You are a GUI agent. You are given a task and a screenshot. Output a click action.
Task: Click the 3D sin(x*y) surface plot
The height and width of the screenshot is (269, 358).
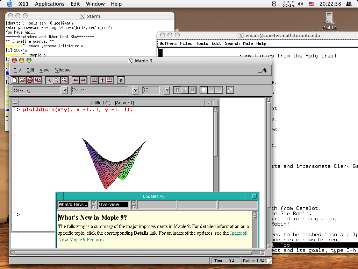tap(114, 163)
